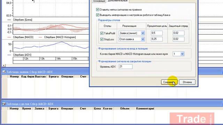The width and height of the screenshot is (223, 125).
Task: Click 'Сбербанк [Цена]' chart legend
Action: (23, 20)
